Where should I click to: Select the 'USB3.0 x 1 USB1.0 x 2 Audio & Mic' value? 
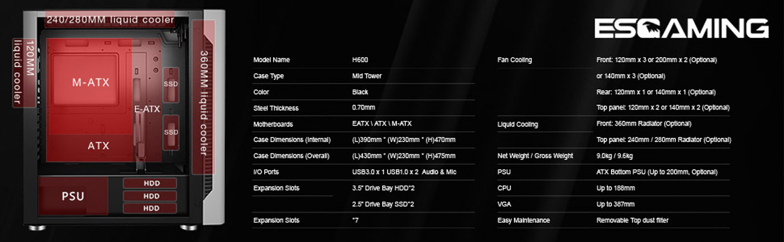(404, 172)
